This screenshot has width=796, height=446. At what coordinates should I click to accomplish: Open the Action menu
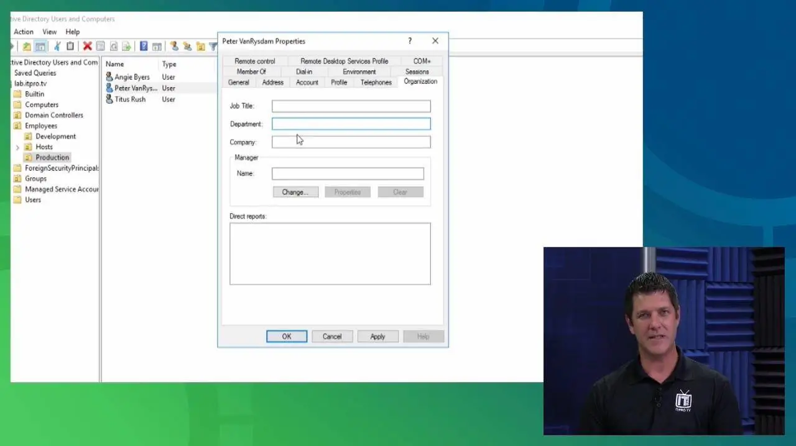(24, 32)
